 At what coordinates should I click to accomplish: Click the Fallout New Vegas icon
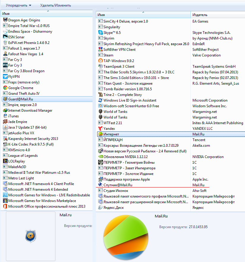(x=5, y=54)
